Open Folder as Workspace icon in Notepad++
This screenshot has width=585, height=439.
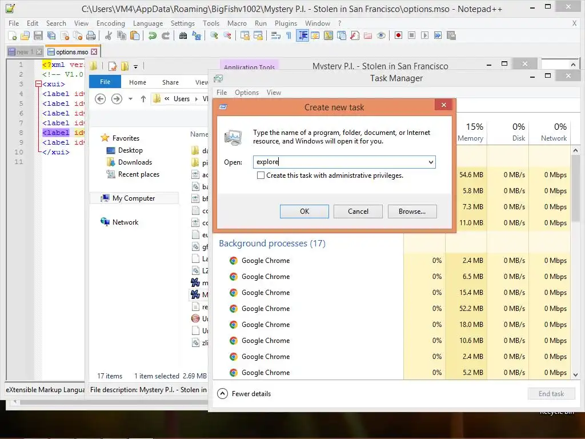pos(367,35)
